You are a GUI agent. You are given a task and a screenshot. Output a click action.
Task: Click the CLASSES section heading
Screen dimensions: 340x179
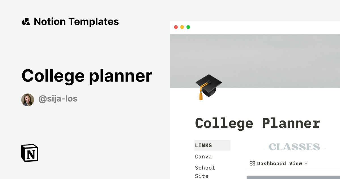pos(294,147)
